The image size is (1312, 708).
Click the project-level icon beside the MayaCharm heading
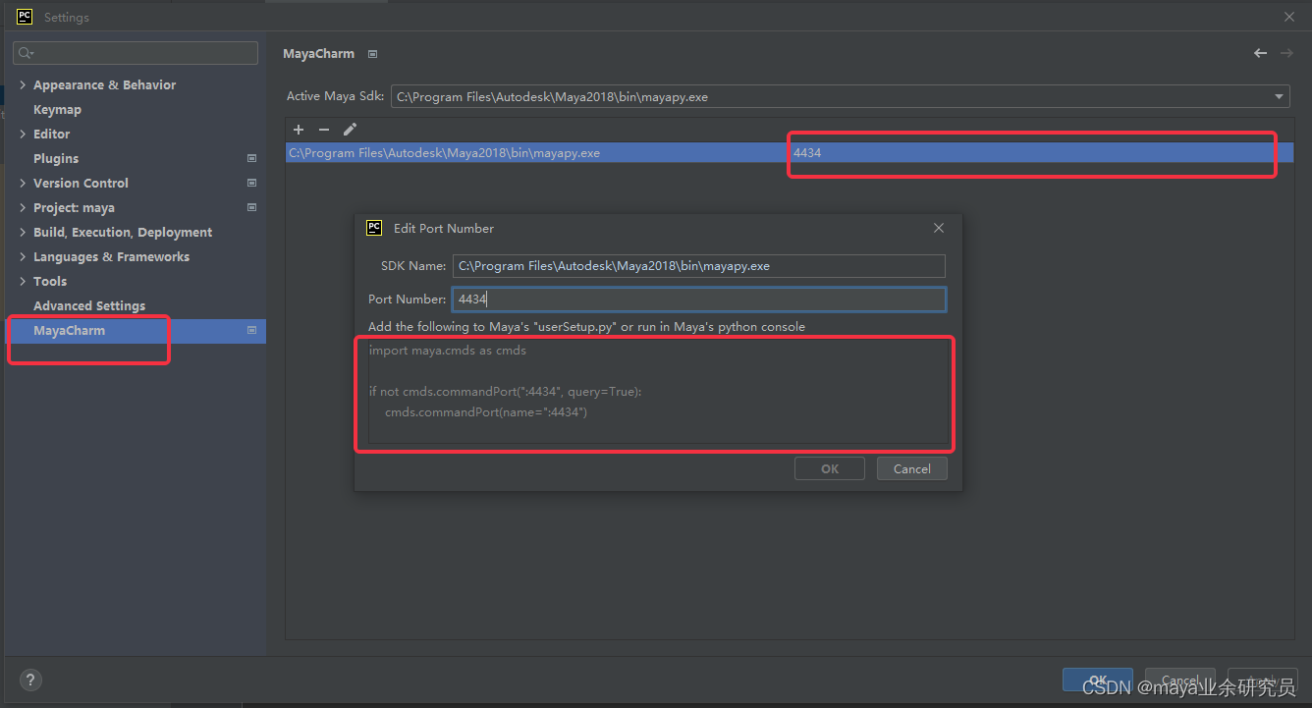pyautogui.click(x=372, y=54)
